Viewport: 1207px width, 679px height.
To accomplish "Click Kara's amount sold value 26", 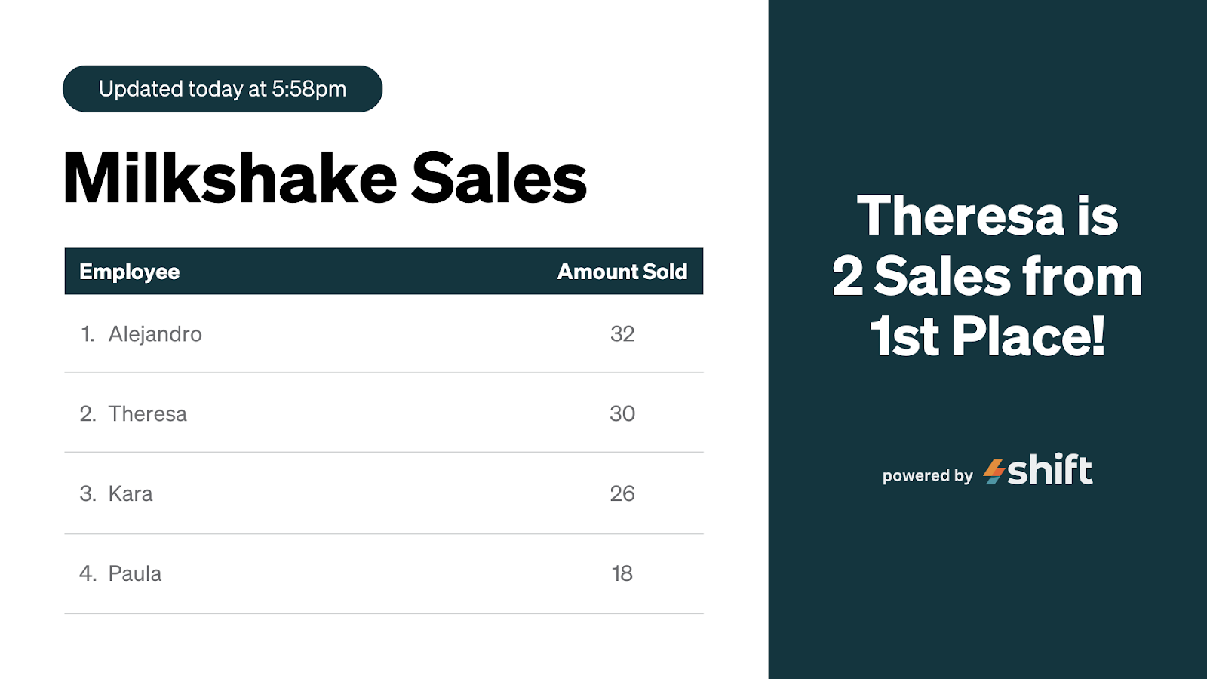I will pyautogui.click(x=622, y=493).
